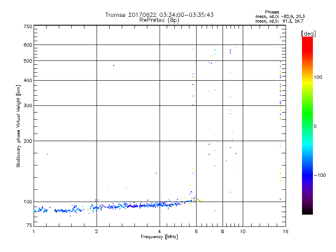Click the 16 label on the frequency axis
Viewport: 336px width, 252px height.
pos(286,231)
